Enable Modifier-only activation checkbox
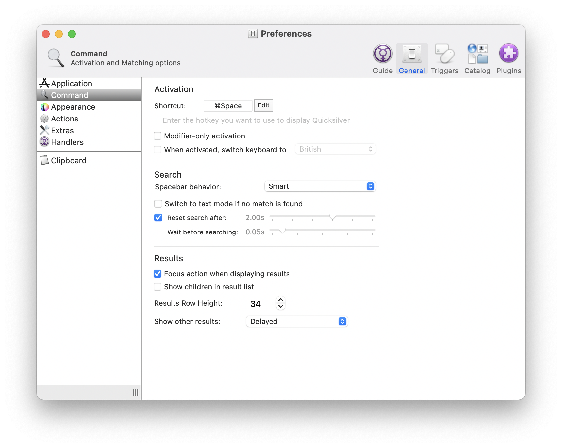The height and width of the screenshot is (448, 562). pos(157,136)
